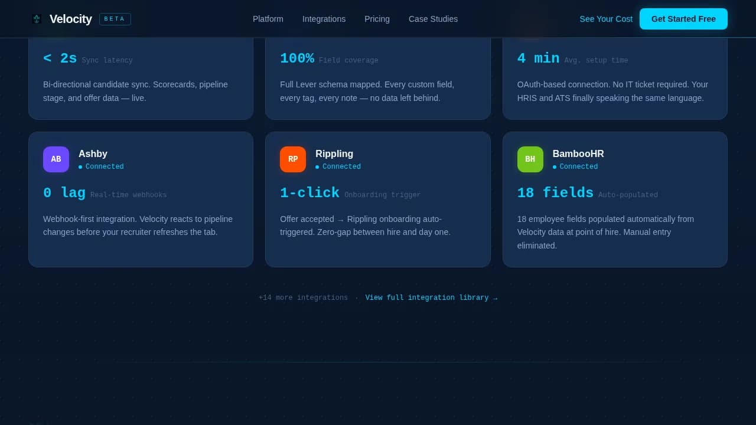Click the "100%" field coverage value
This screenshot has width=756, height=425.
coord(297,58)
